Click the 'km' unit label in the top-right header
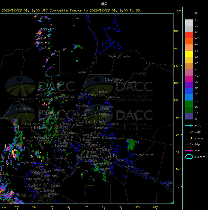The height and width of the screenshot is (210, 208). (178, 10)
